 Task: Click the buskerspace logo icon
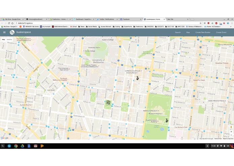point(12,32)
